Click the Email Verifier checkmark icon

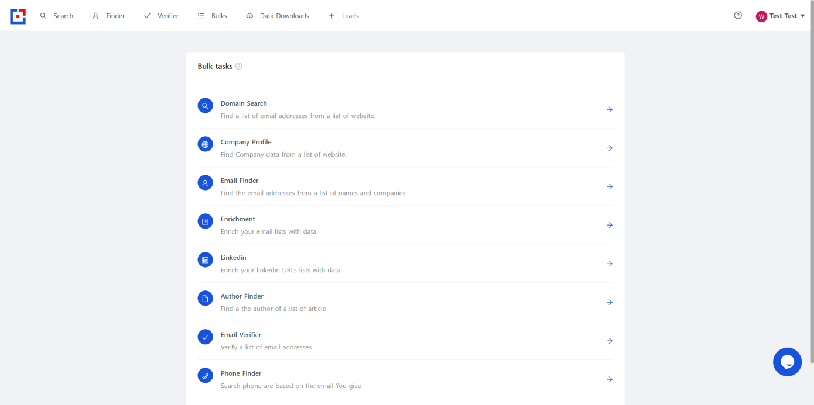205,337
